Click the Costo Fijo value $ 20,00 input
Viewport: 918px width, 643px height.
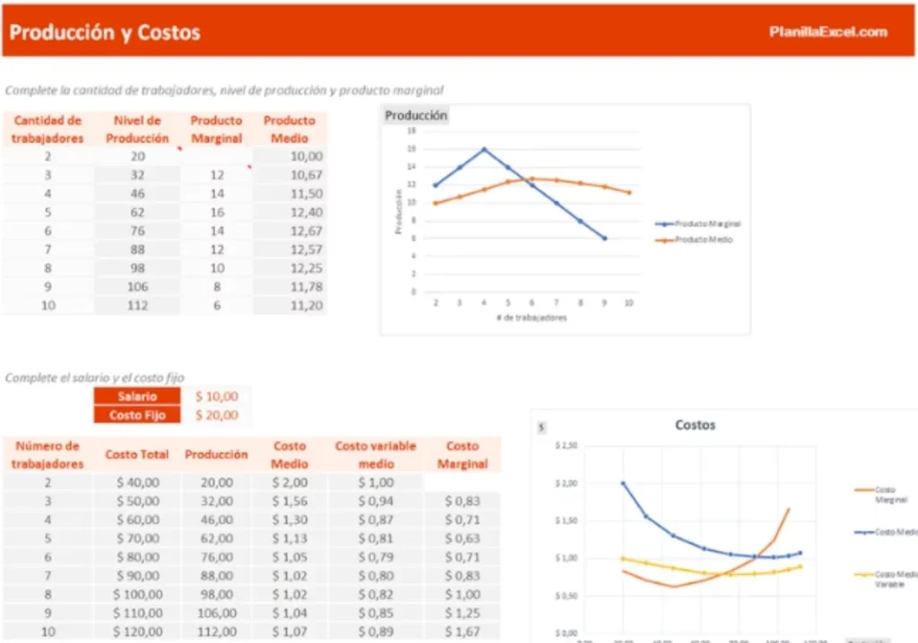click(x=217, y=415)
